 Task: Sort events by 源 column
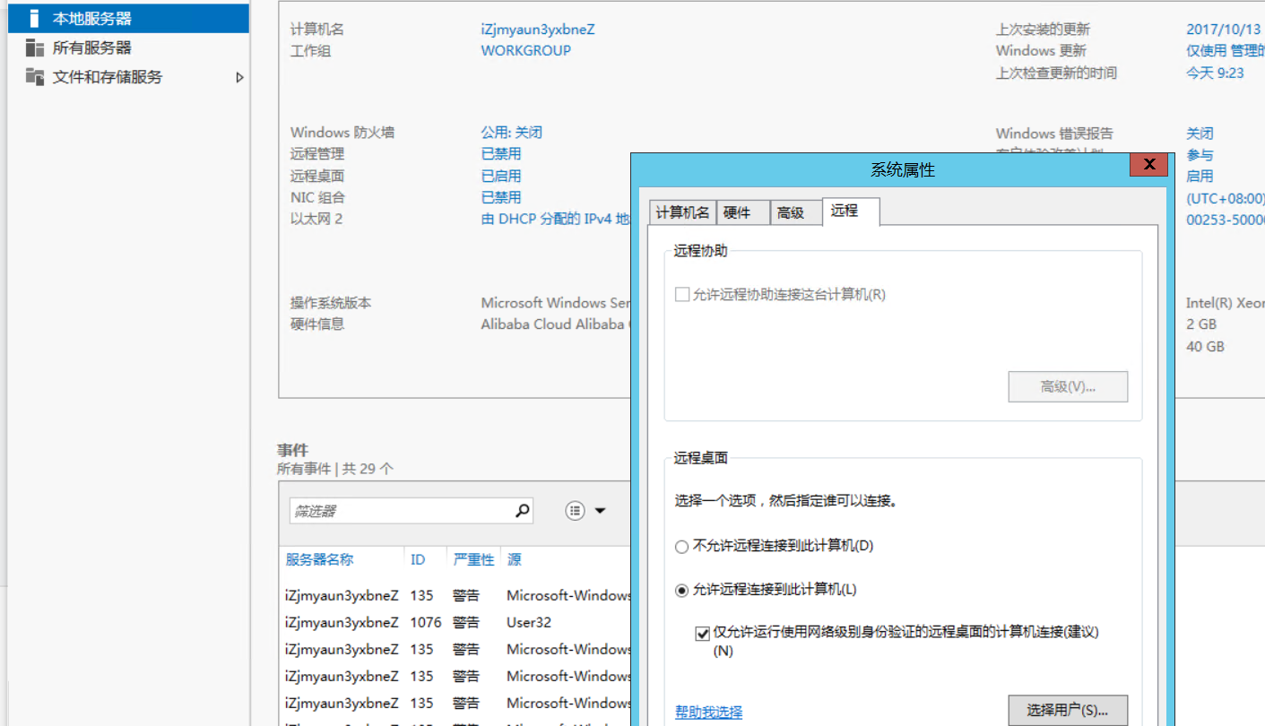(514, 560)
